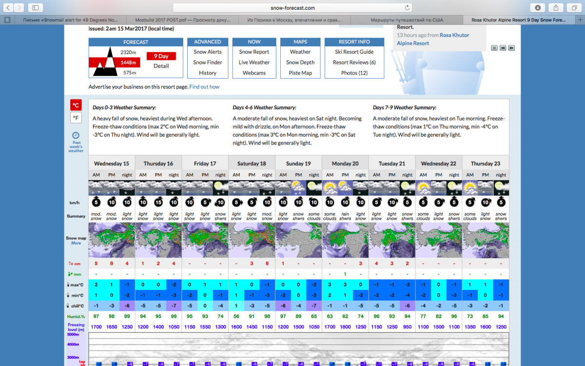Open the Safari share menu
This screenshot has height=366, width=585.
pyautogui.click(x=556, y=8)
